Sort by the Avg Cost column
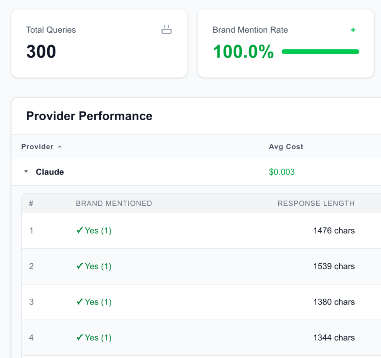The image size is (381, 358). coord(286,147)
